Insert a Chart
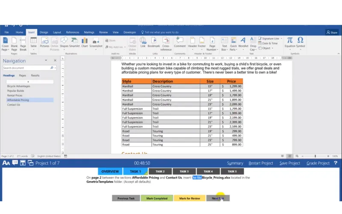This screenshot has height=214, width=342. [84, 42]
